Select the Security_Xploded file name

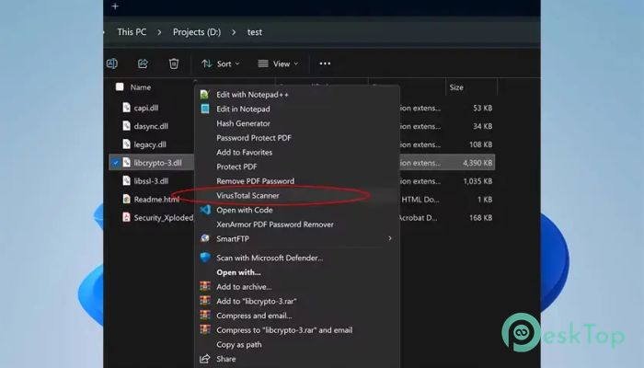coord(164,217)
